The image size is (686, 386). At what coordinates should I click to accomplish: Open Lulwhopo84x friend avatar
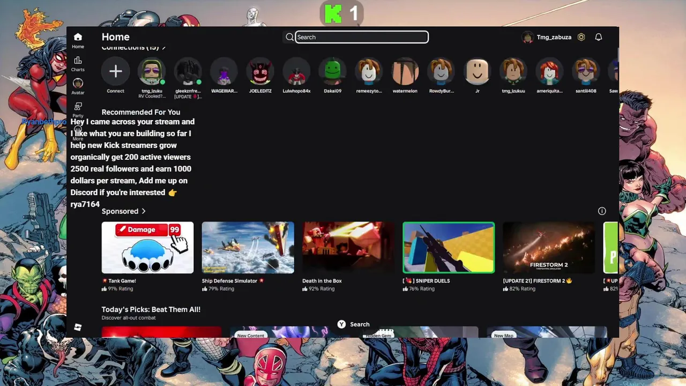click(296, 71)
